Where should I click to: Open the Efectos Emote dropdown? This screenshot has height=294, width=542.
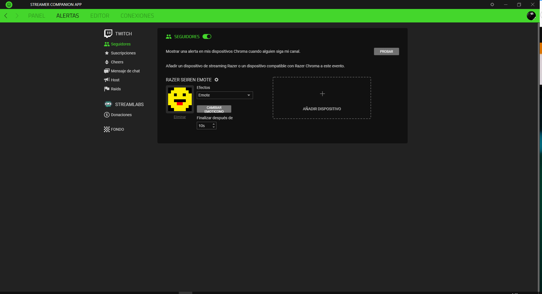225,95
